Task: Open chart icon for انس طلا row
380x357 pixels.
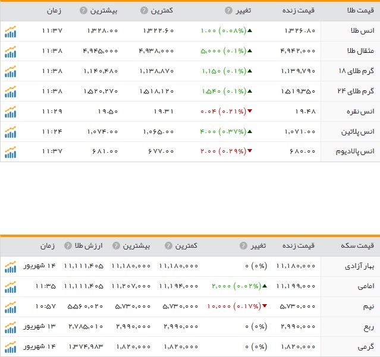Action: (x=11, y=31)
